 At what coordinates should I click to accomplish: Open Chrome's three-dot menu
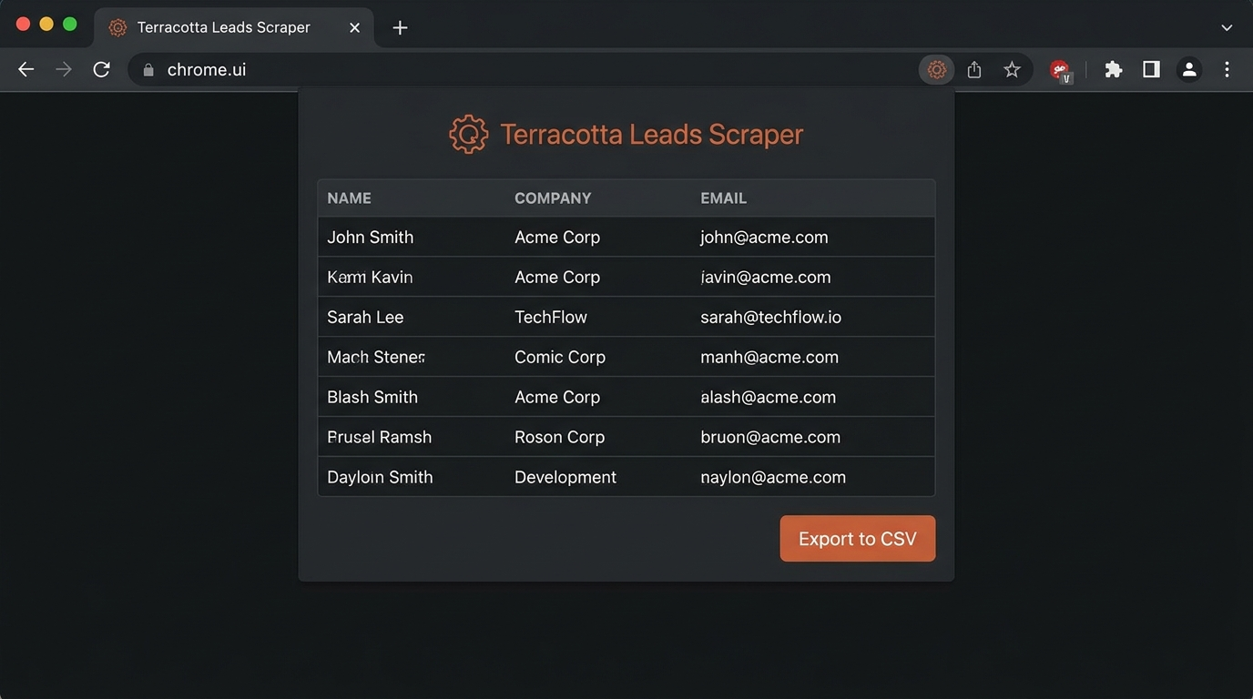[1227, 69]
